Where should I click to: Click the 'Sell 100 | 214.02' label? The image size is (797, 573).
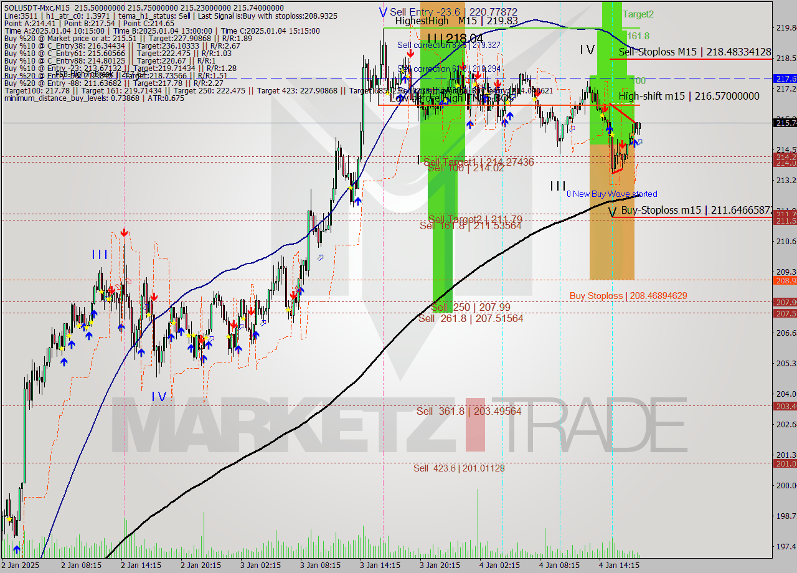click(x=466, y=168)
